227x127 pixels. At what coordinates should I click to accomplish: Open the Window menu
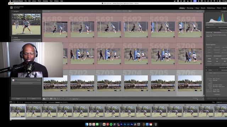[x=56, y=1]
